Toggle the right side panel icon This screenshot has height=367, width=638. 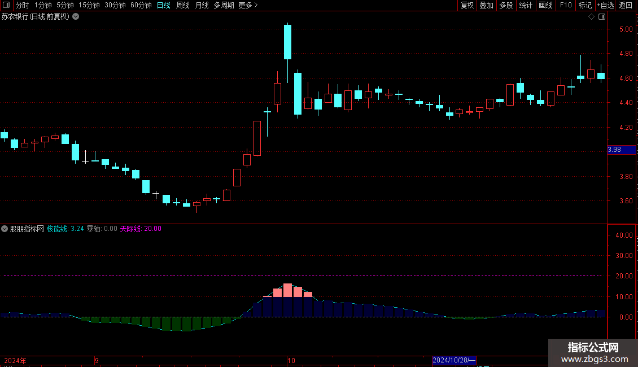tap(602, 17)
